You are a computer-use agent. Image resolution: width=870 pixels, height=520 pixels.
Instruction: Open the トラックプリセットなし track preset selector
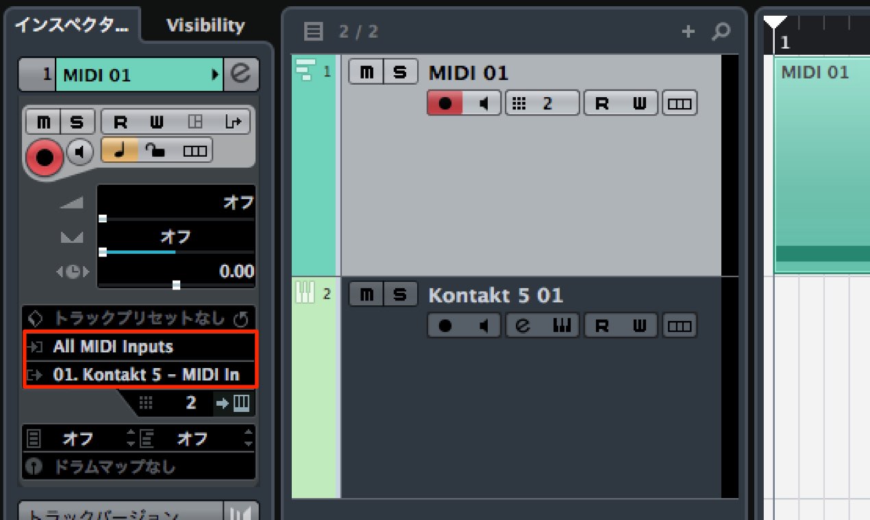click(138, 318)
